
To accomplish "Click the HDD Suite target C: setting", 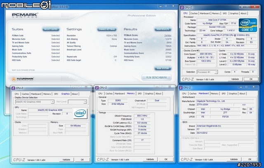I will pos(92,60).
